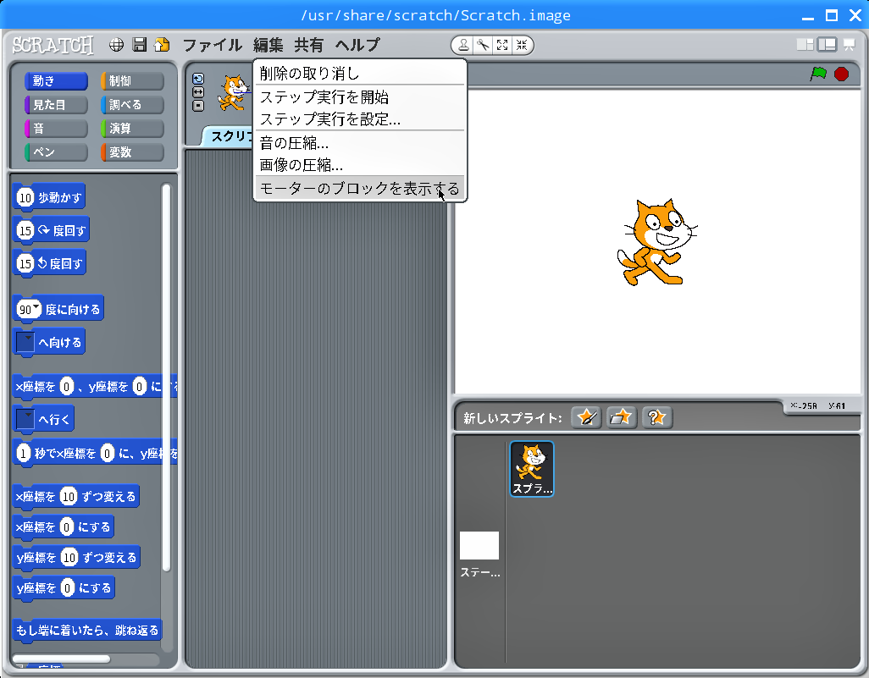Image resolution: width=869 pixels, height=678 pixels.
Task: Open the 編集 menu
Action: click(x=268, y=45)
